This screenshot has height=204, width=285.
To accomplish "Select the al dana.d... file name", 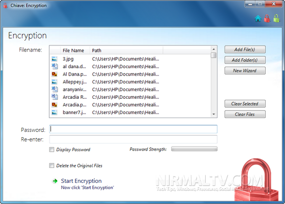I will 74,67.
